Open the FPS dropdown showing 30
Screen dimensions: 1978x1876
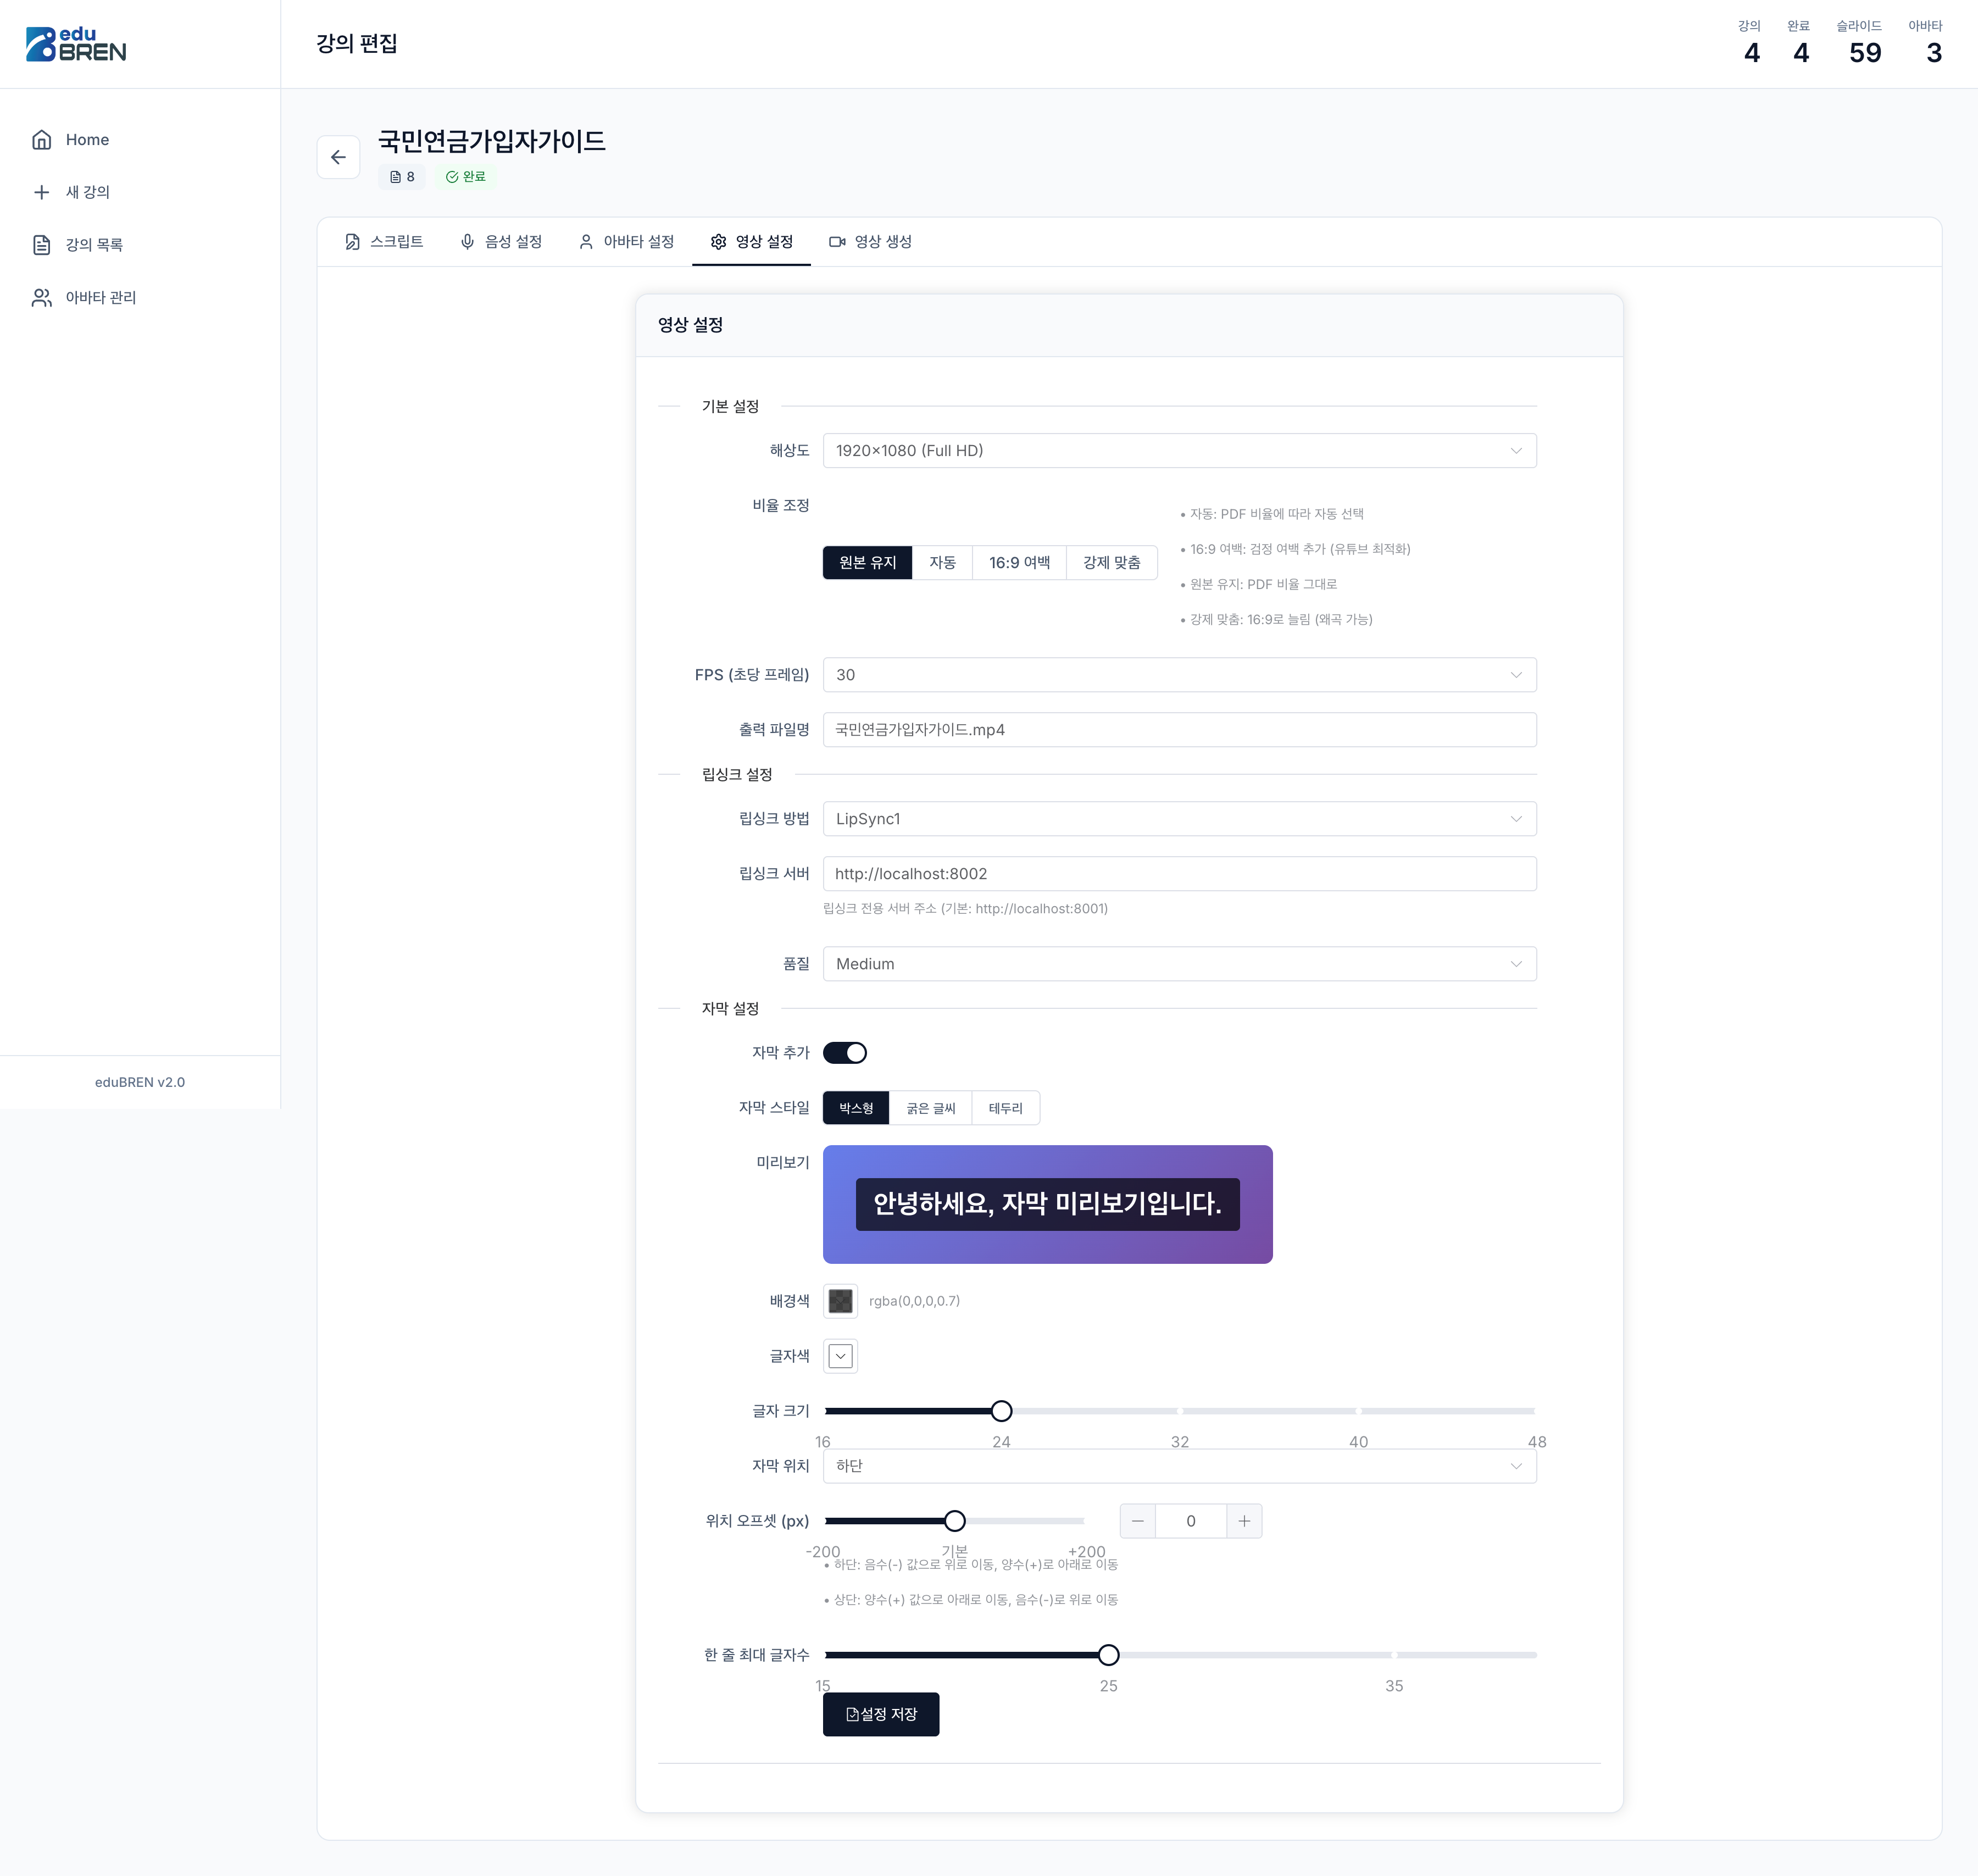click(x=1180, y=675)
